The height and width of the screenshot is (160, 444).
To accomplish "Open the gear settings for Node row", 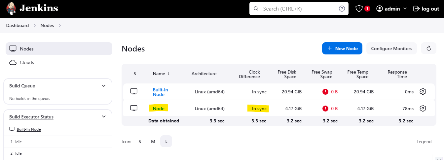I will [x=423, y=108].
